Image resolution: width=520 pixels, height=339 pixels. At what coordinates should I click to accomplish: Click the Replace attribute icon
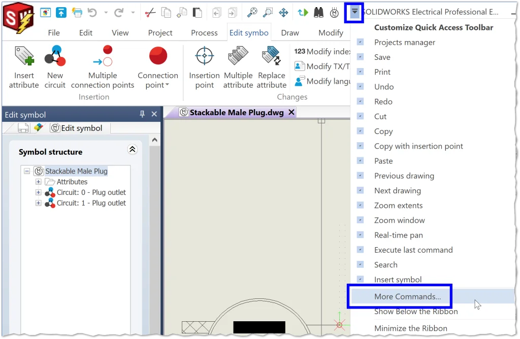[x=271, y=67]
